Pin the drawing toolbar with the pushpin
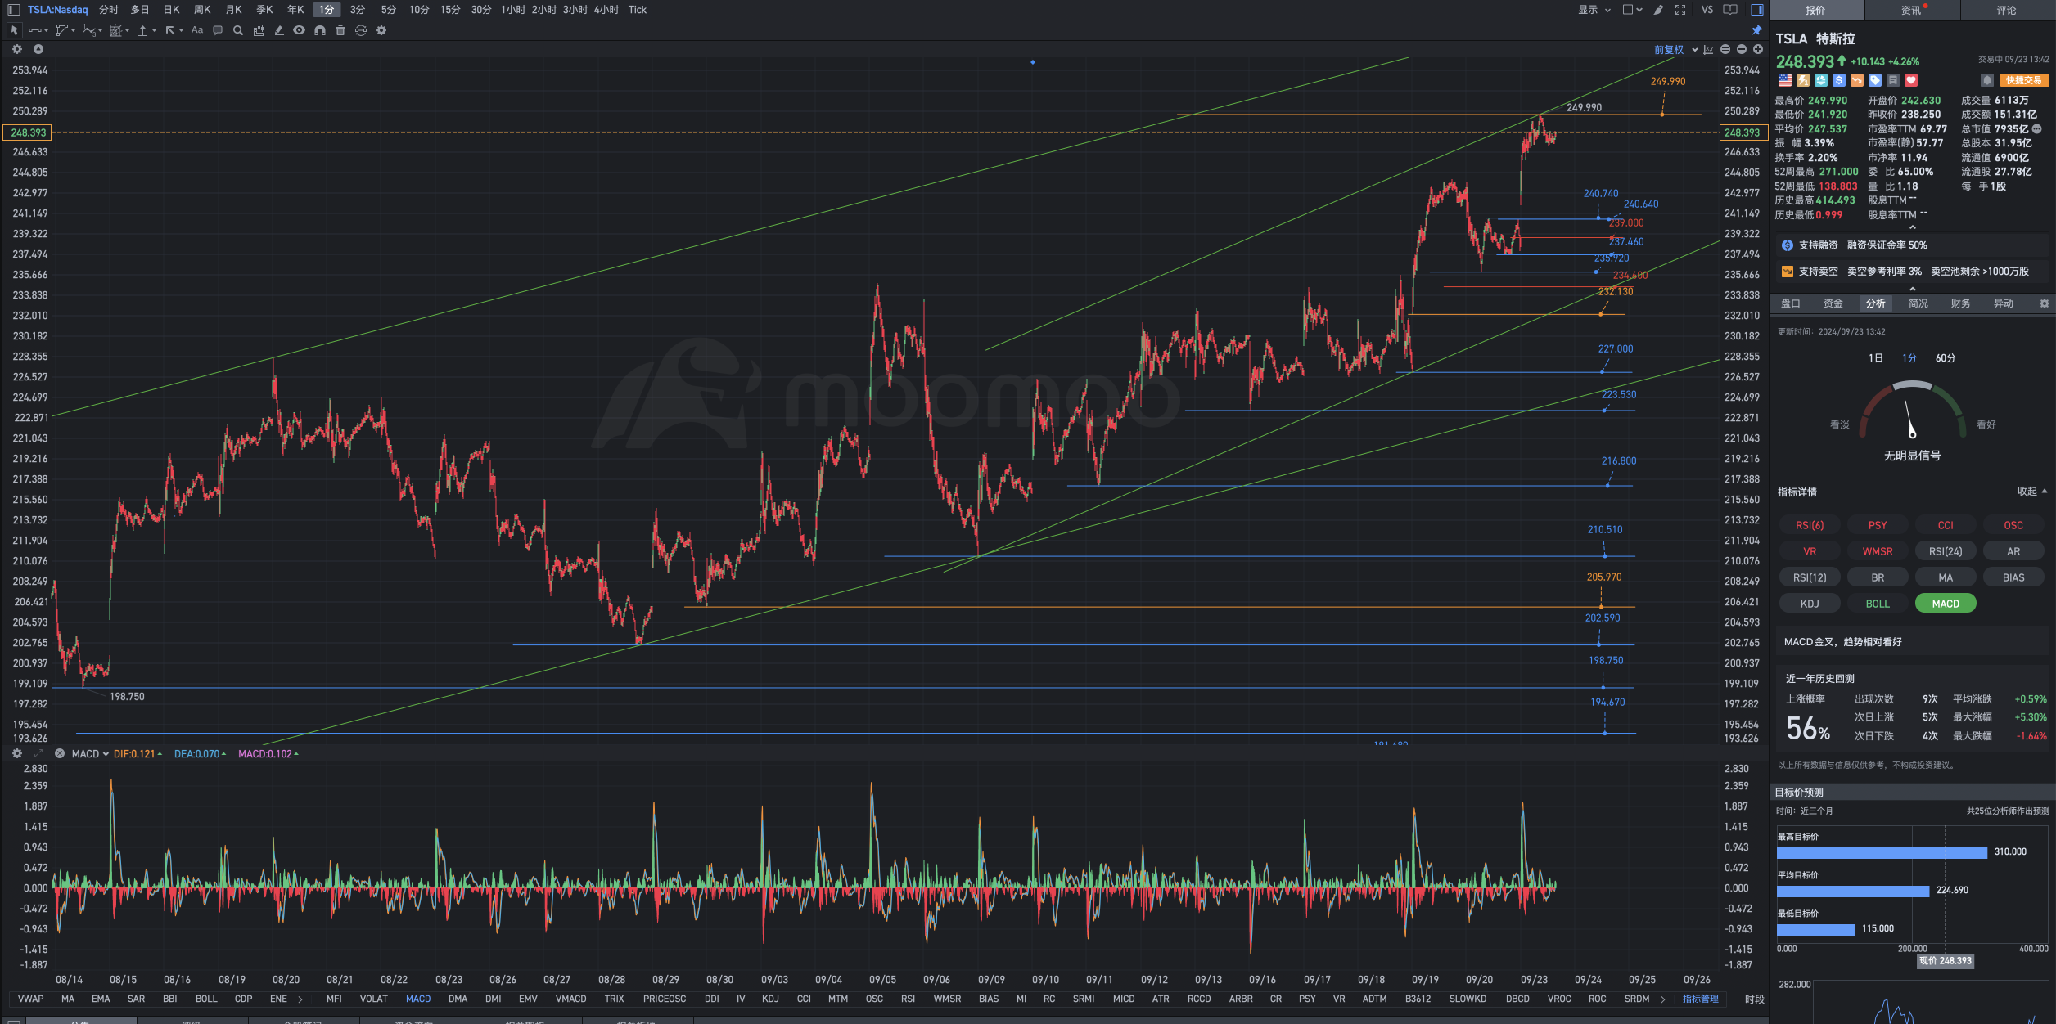Image resolution: width=2056 pixels, height=1024 pixels. [x=1756, y=30]
